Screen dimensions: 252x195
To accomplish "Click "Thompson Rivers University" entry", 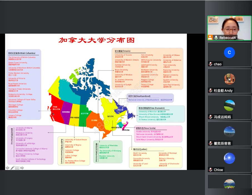I will (x=19, y=89).
